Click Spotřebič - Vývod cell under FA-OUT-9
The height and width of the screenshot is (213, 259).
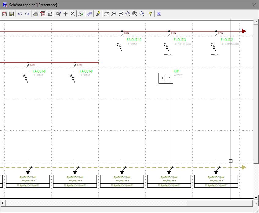(x=75, y=177)
